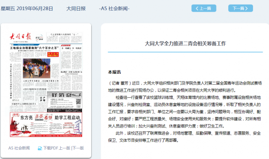Open the 东方亮 助学工程启动 banner ad
Image resolution: width=269 pixels, height=159 pixels.
46,125
